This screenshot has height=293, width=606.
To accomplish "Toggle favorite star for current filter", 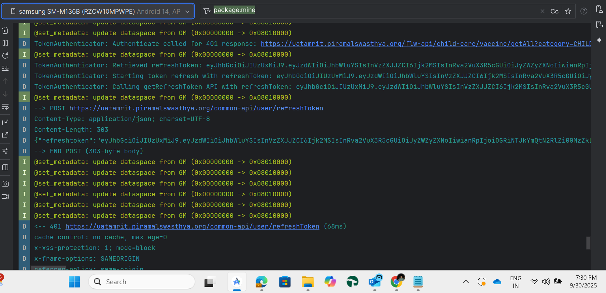I will tap(568, 11).
